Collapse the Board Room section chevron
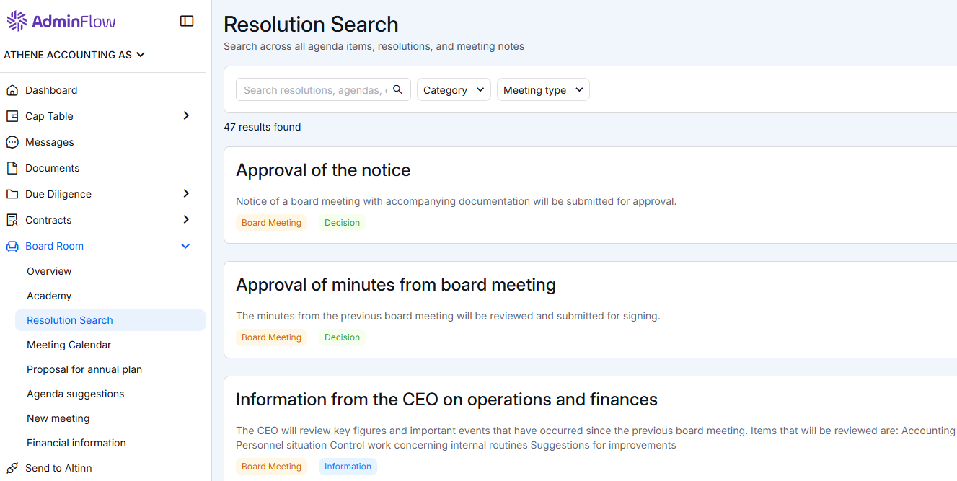Viewport: 957px width, 481px height. [185, 246]
